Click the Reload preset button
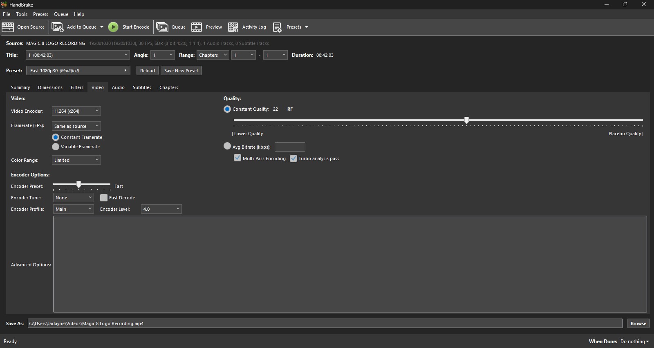 (x=148, y=71)
